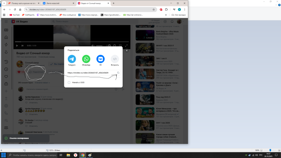Expand the tab search dropdown arrow

[x=4, y=3]
